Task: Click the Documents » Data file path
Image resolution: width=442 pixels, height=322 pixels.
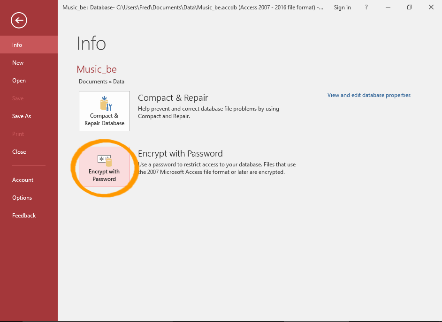Action: [x=101, y=82]
